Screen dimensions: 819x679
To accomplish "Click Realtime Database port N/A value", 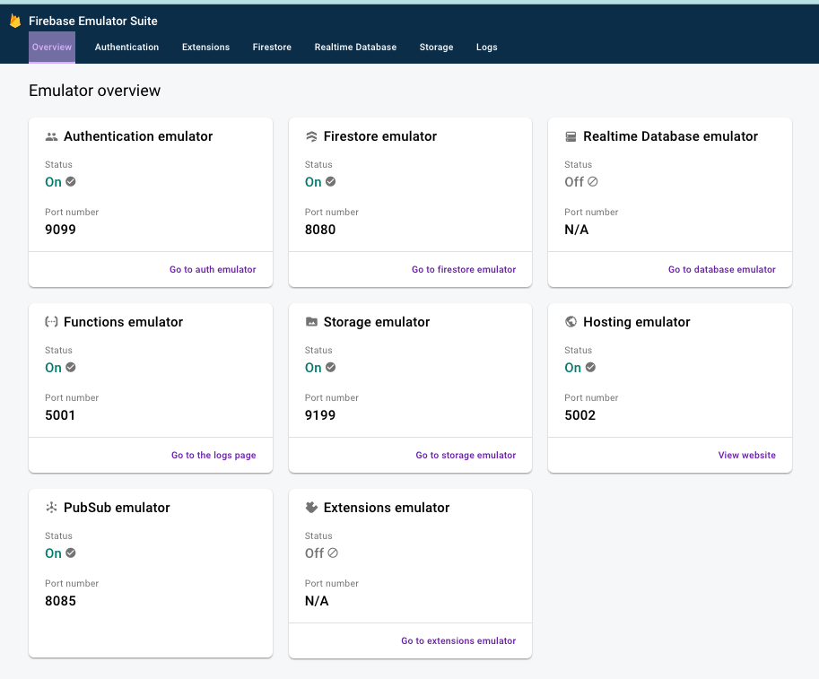I will 577,230.
